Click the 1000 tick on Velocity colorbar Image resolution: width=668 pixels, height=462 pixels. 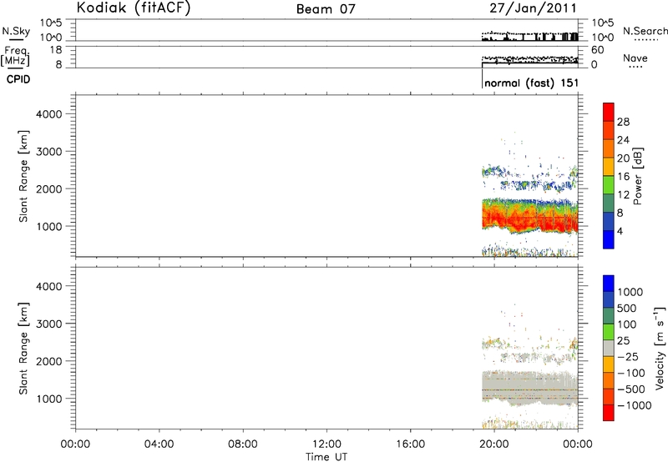tap(630, 292)
